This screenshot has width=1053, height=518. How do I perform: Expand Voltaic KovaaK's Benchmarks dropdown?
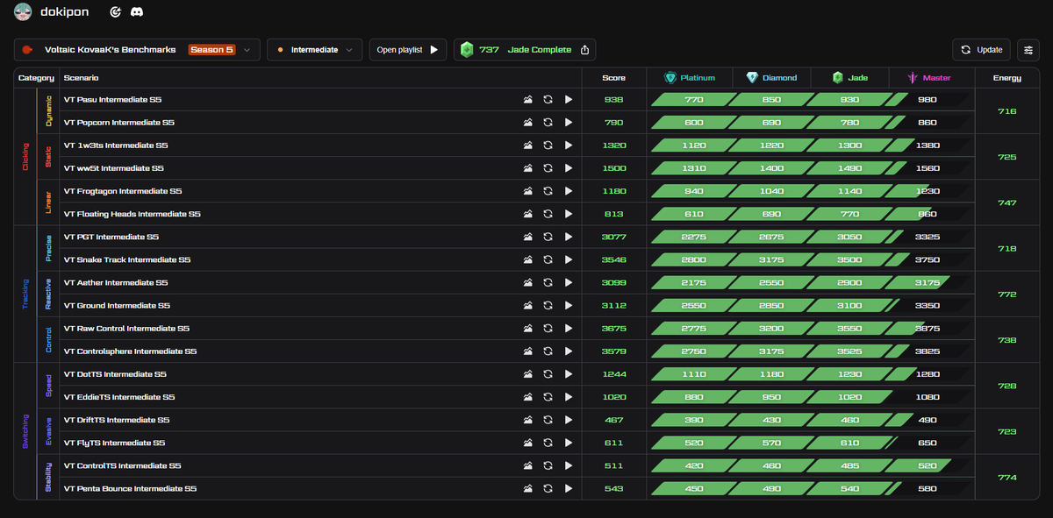pos(137,50)
